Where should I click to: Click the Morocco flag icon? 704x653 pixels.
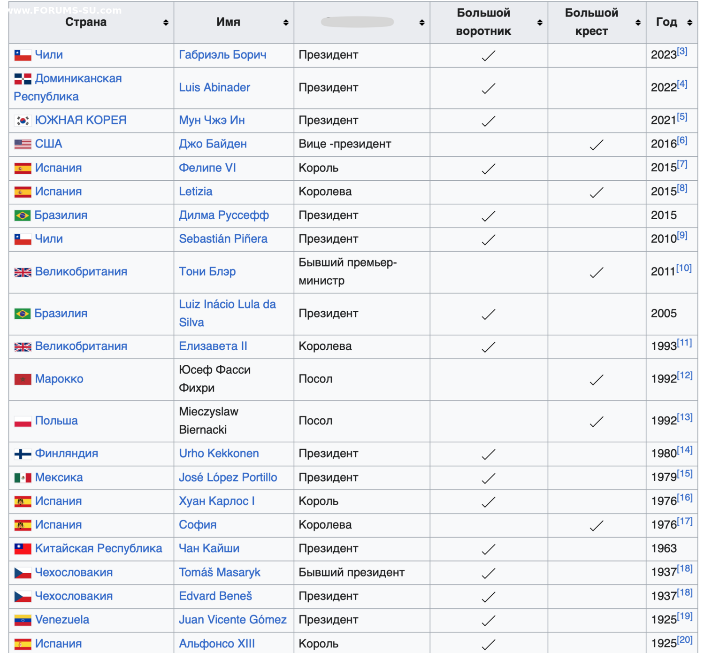[23, 379]
